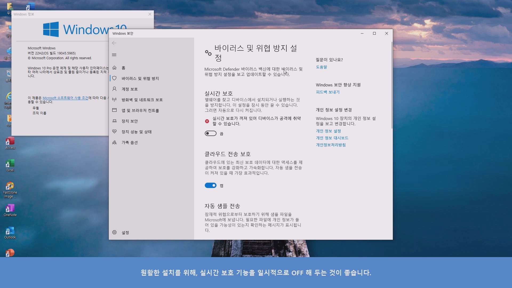
Task: Turn on the 실시간 보호 toggle
Action: 210,133
